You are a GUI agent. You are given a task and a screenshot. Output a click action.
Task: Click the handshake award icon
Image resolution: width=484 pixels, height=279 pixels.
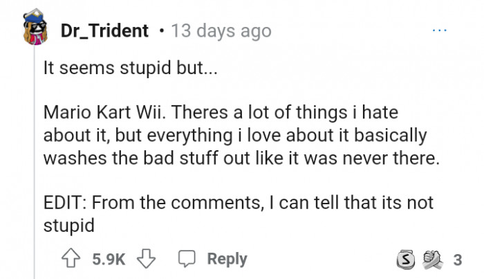coord(432,259)
